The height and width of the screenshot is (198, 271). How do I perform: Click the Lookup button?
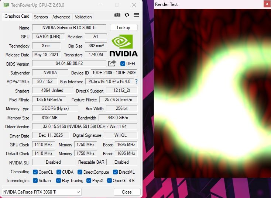click(124, 28)
